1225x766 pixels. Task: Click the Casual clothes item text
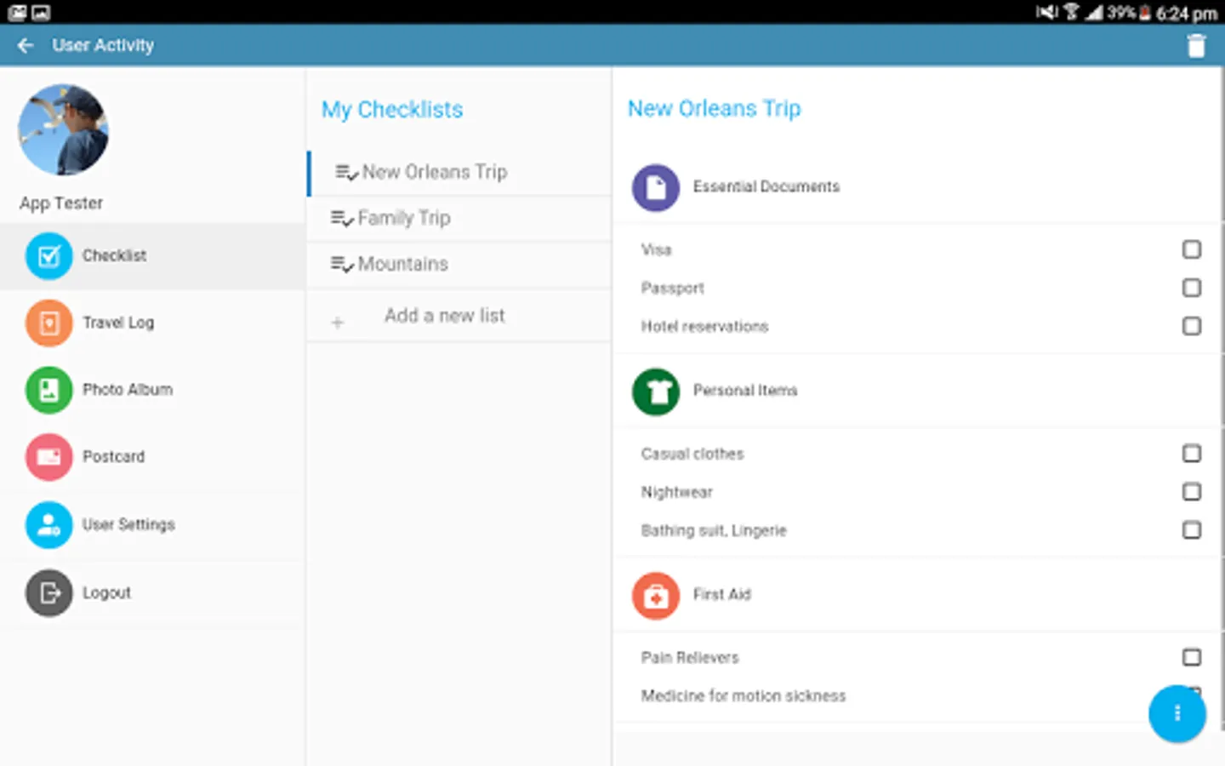click(x=692, y=454)
